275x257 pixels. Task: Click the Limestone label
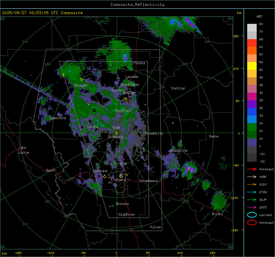pyautogui.click(x=58, y=118)
